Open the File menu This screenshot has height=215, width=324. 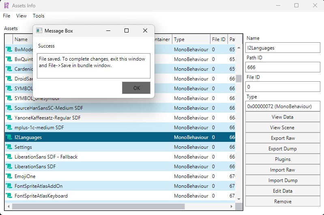coord(6,16)
